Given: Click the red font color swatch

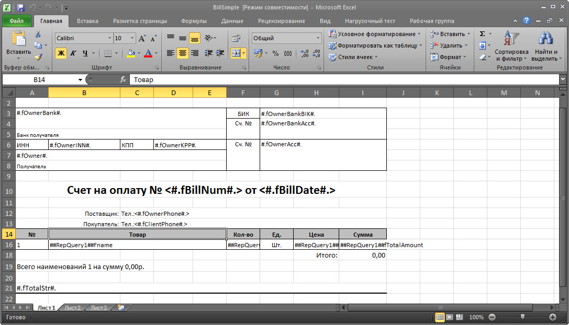Looking at the screenshot, I should pyautogui.click(x=148, y=54).
